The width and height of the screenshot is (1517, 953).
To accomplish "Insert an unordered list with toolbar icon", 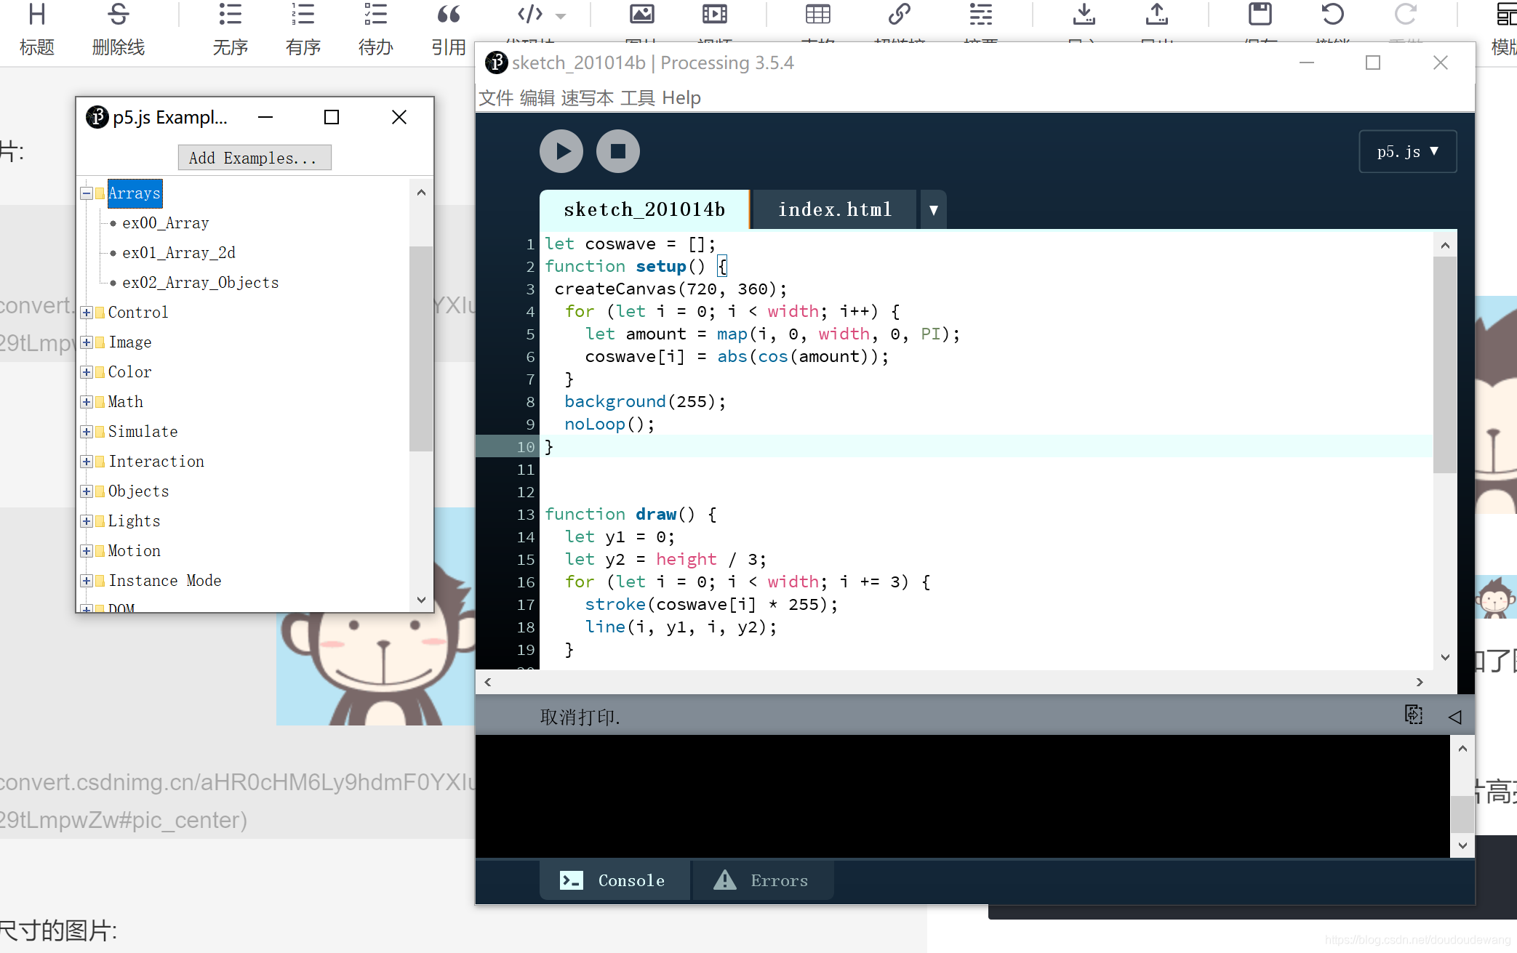I will tap(230, 15).
